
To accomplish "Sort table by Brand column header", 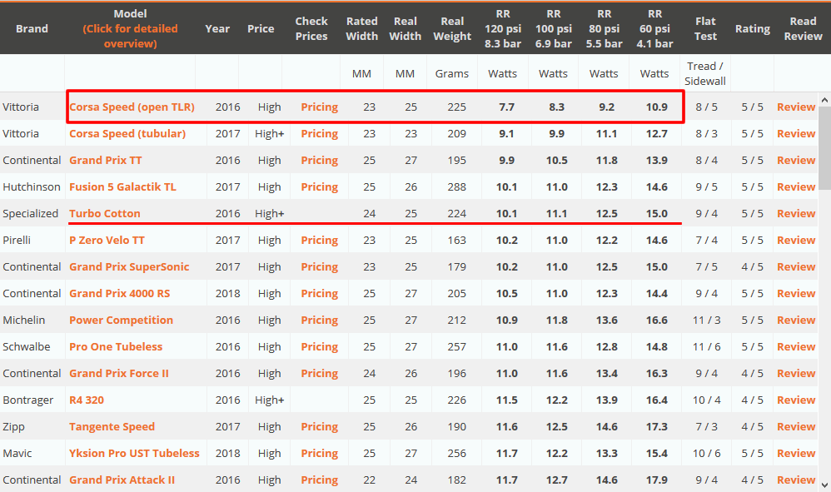I will 32,28.
